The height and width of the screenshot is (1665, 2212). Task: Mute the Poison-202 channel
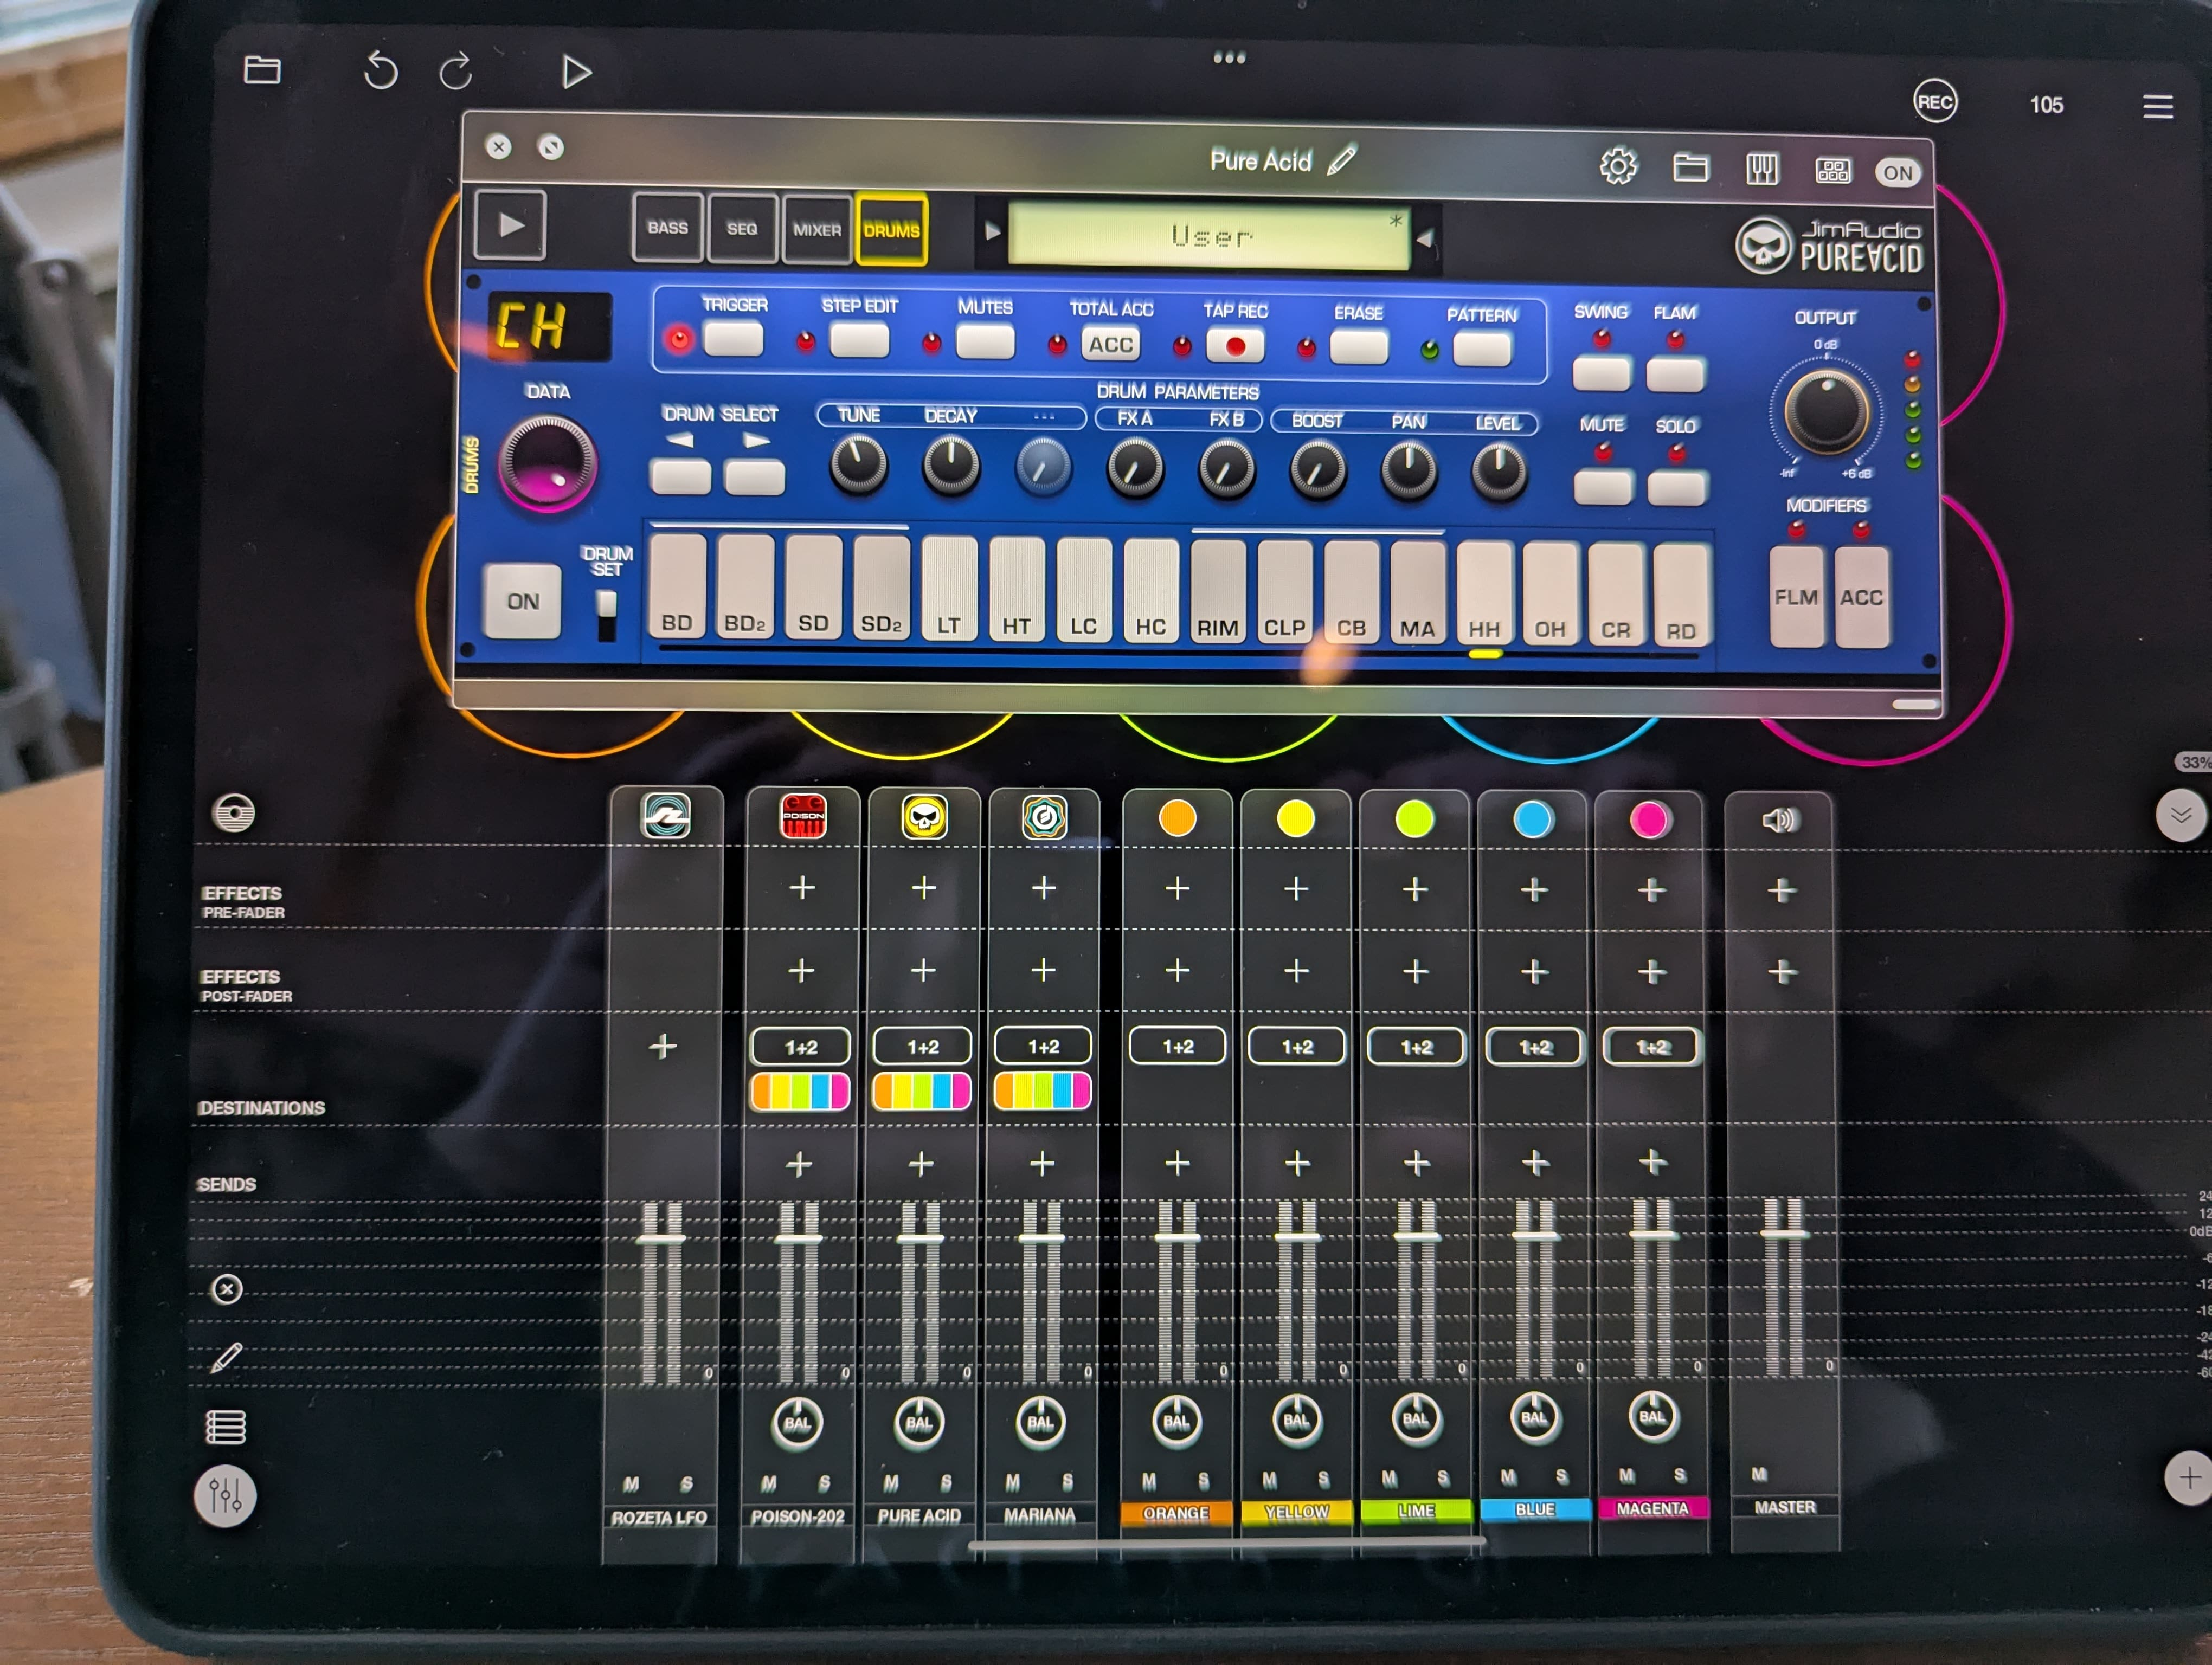point(768,1483)
